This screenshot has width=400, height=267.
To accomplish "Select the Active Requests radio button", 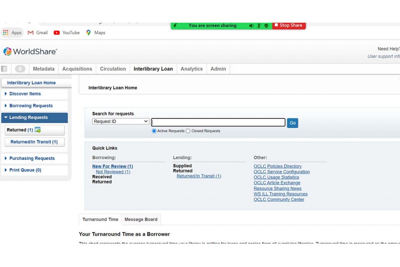I will pyautogui.click(x=154, y=131).
